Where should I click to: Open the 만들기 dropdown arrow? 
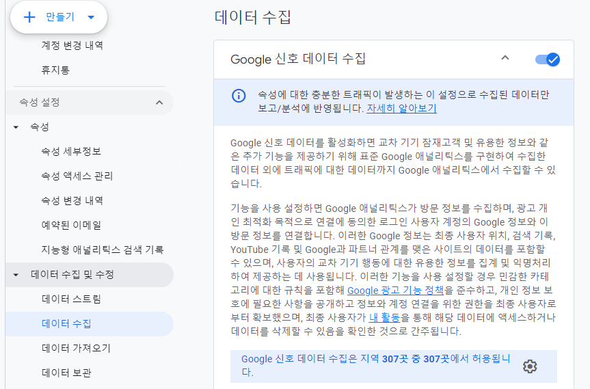point(91,17)
